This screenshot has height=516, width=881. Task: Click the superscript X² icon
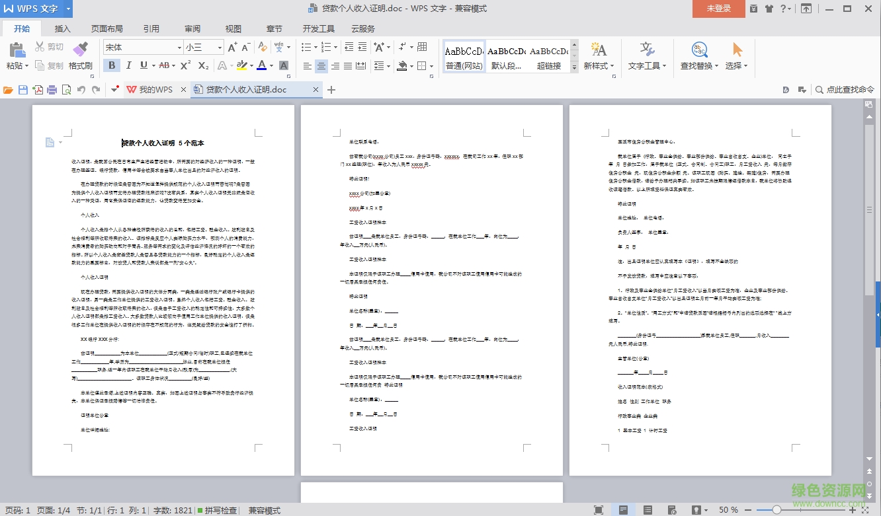coord(186,65)
